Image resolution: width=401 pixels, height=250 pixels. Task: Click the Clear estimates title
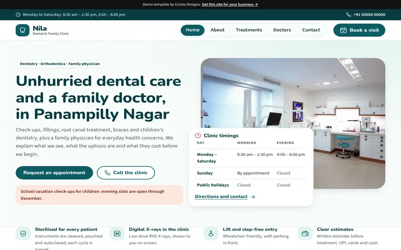point(335,229)
